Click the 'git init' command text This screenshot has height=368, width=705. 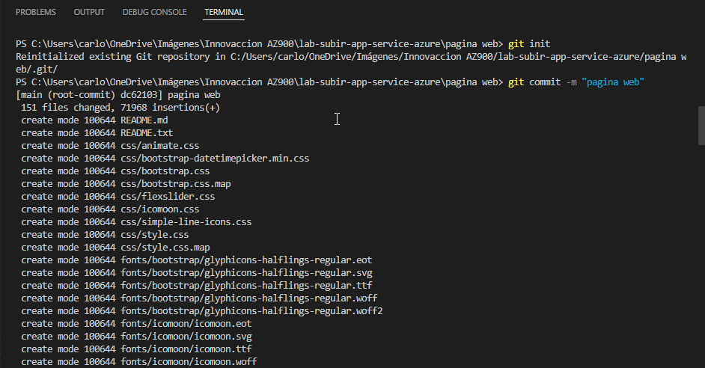pyautogui.click(x=529, y=44)
